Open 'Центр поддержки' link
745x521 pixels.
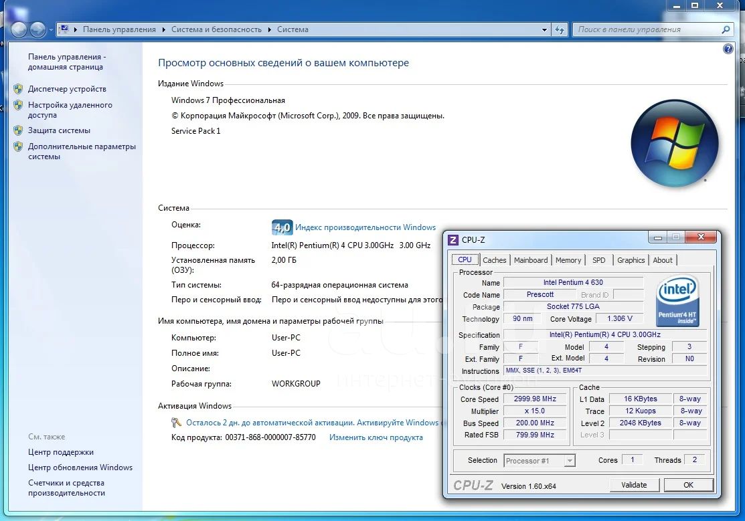61,452
